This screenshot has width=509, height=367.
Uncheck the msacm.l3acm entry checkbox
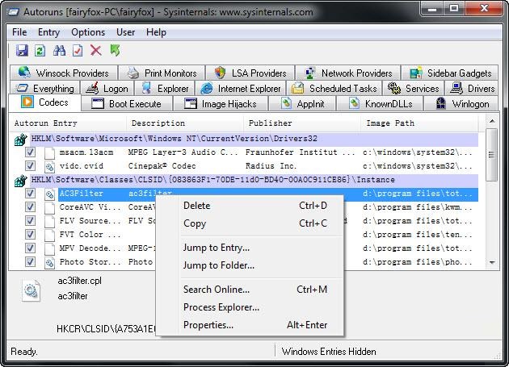[x=30, y=152]
